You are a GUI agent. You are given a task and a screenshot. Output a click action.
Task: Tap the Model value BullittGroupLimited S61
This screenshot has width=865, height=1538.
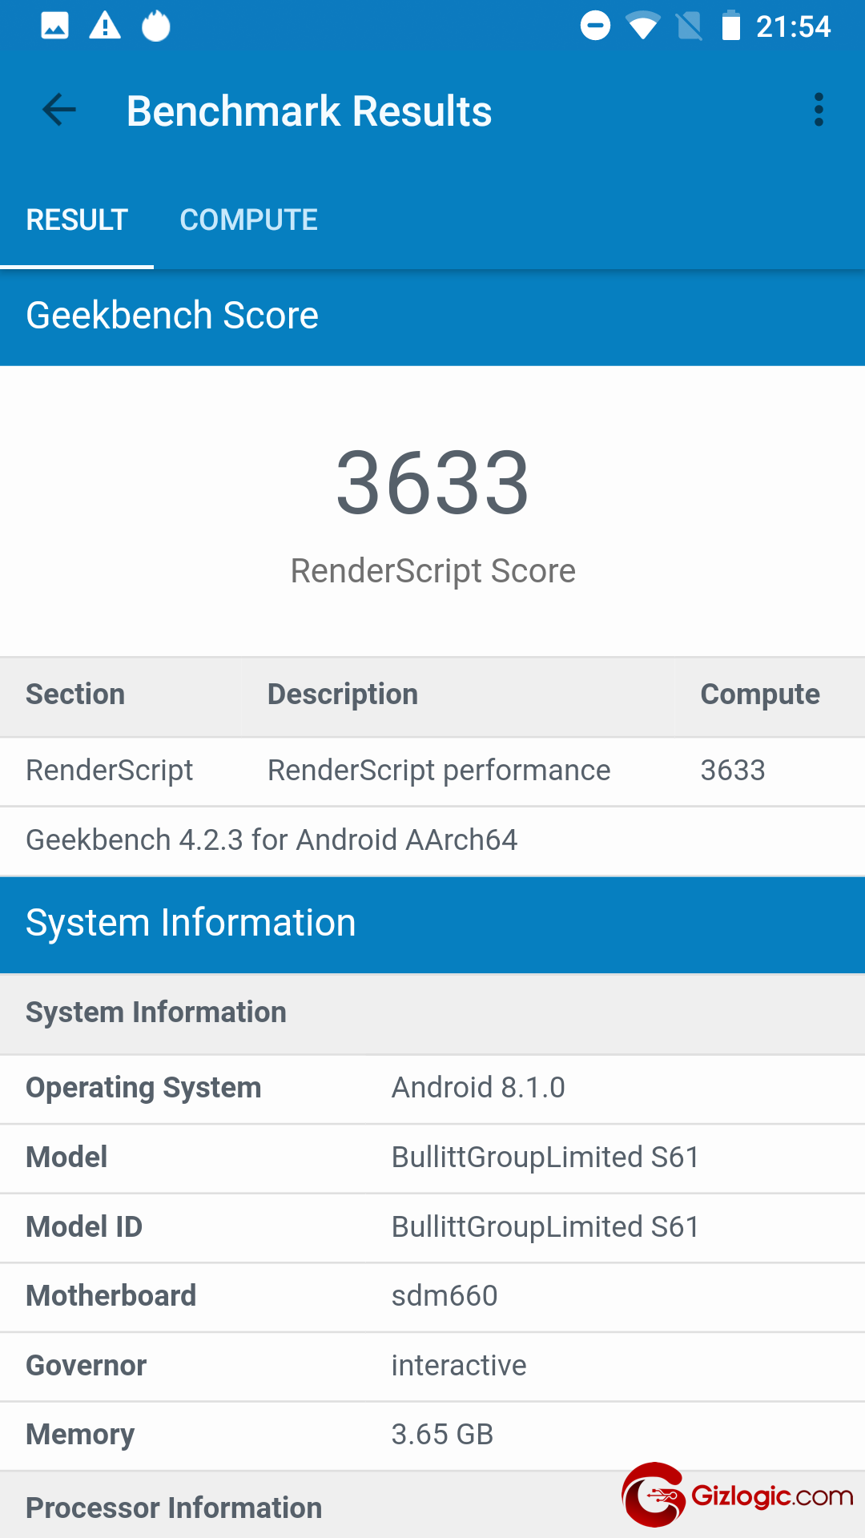click(545, 1158)
